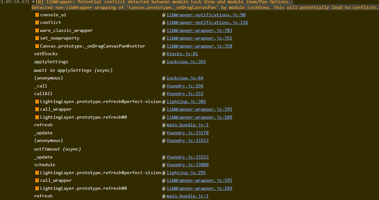The image size is (379, 200).
Task: Open libWrapper-notifications.js:90 source link
Action: click(x=206, y=15)
